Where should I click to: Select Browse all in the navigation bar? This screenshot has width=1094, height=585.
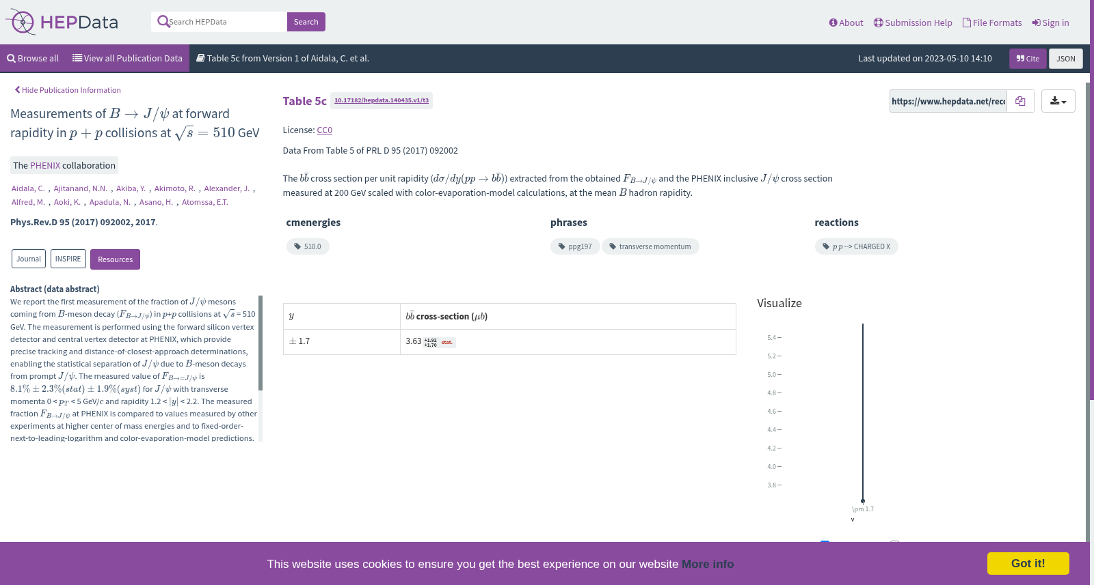[x=33, y=59]
